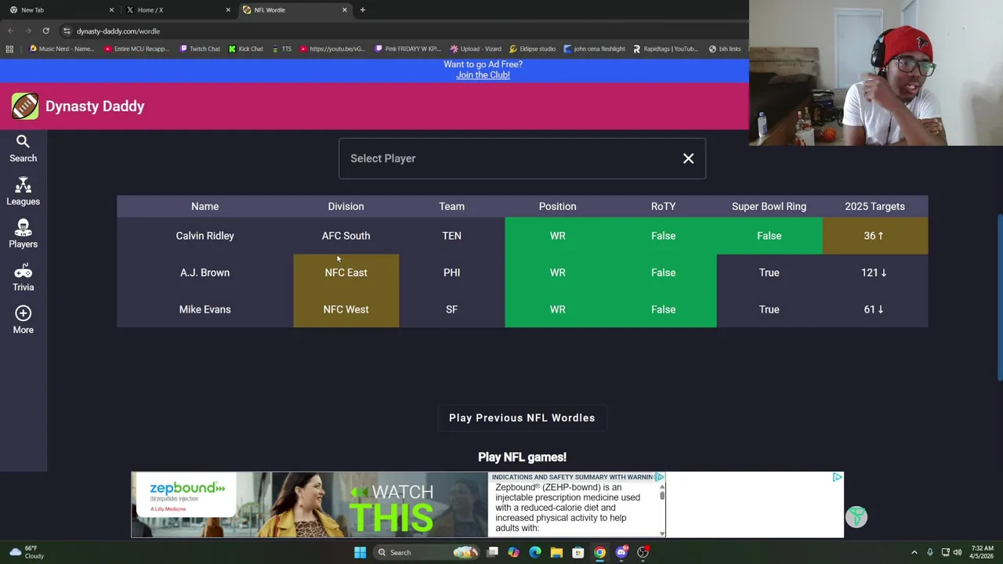
Task: Clear the Select Player field with X
Action: pos(688,158)
